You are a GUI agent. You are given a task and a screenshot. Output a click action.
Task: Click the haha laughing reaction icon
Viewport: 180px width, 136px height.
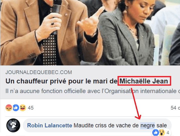23,108
